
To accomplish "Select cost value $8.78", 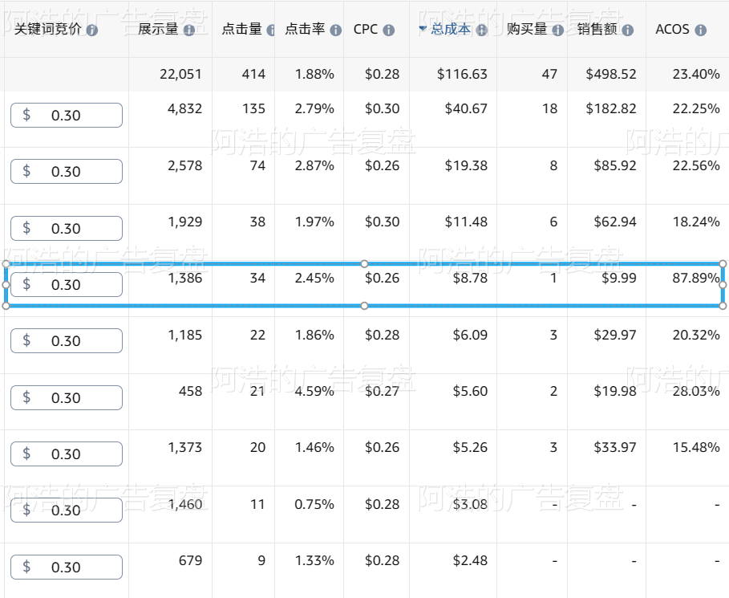I will [x=470, y=278].
